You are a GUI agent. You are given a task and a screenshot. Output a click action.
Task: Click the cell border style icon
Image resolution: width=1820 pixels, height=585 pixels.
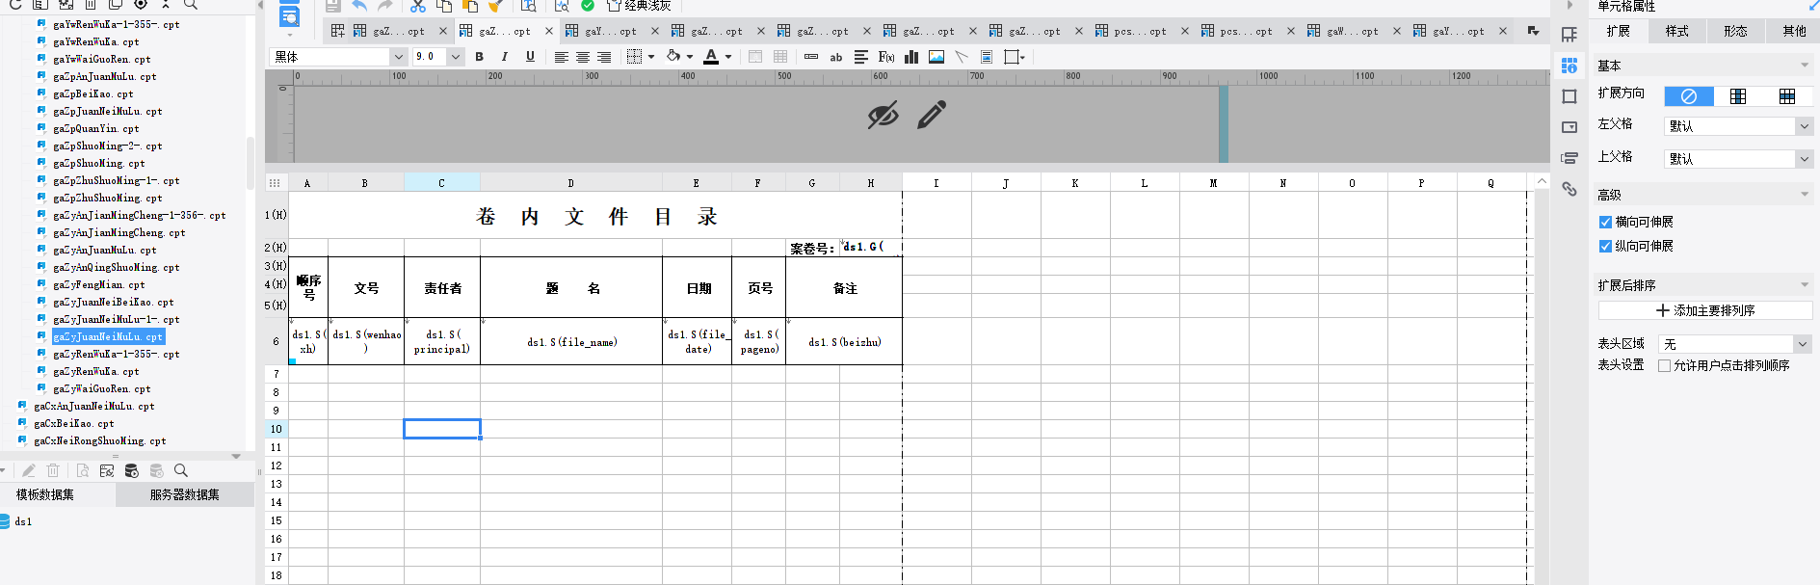pyautogui.click(x=634, y=57)
